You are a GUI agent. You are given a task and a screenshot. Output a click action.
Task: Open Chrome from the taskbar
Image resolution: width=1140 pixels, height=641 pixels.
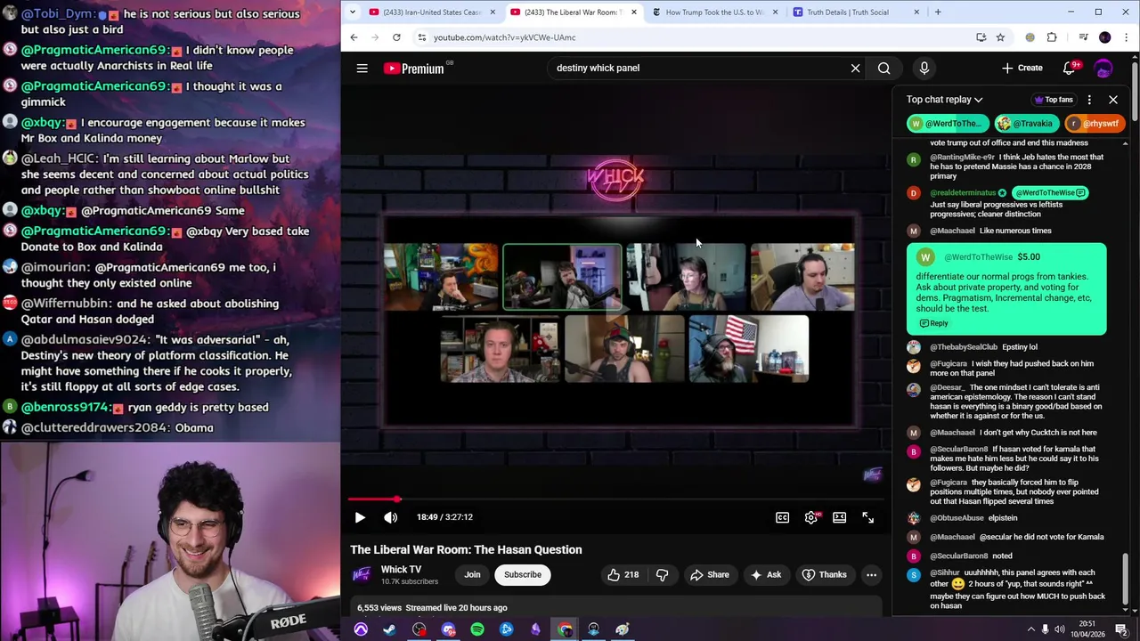click(x=565, y=629)
